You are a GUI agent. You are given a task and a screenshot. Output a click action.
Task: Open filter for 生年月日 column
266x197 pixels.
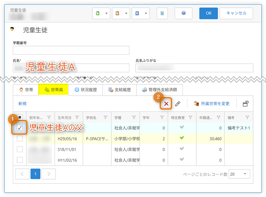77,117
